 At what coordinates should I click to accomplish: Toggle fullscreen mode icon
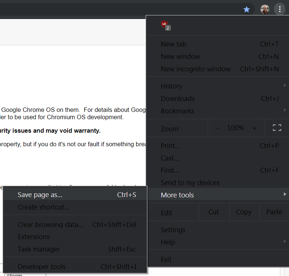(277, 128)
